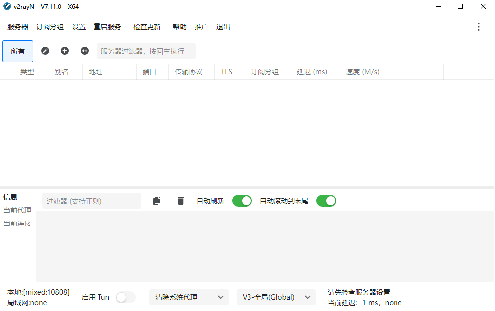This screenshot has height=311, width=495.
Task: Open the three-dot more options menu
Action: (478, 27)
